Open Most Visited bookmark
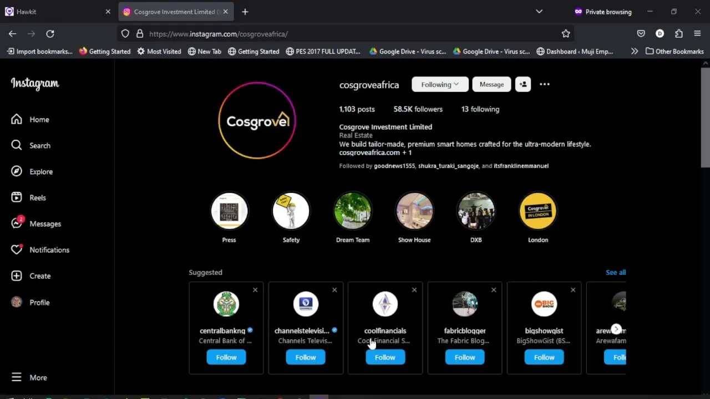Image resolution: width=710 pixels, height=399 pixels. pos(159,51)
